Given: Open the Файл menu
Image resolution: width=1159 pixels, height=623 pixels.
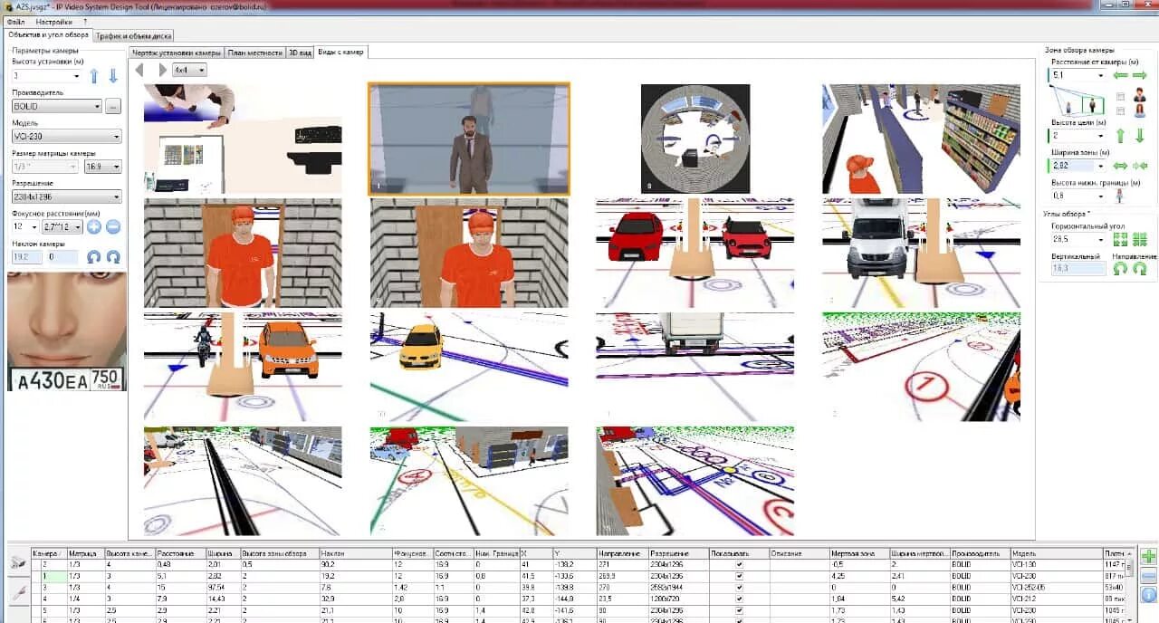Looking at the screenshot, I should [14, 21].
